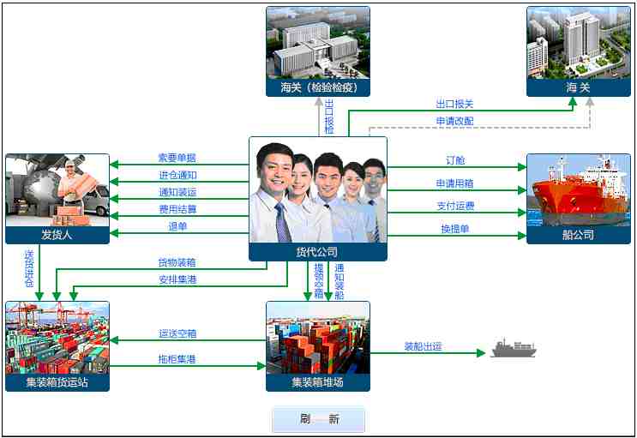Click the 运送空箱 link
The width and height of the screenshot is (637, 438).
point(177,333)
